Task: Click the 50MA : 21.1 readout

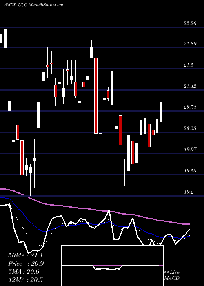Action: (25, 255)
